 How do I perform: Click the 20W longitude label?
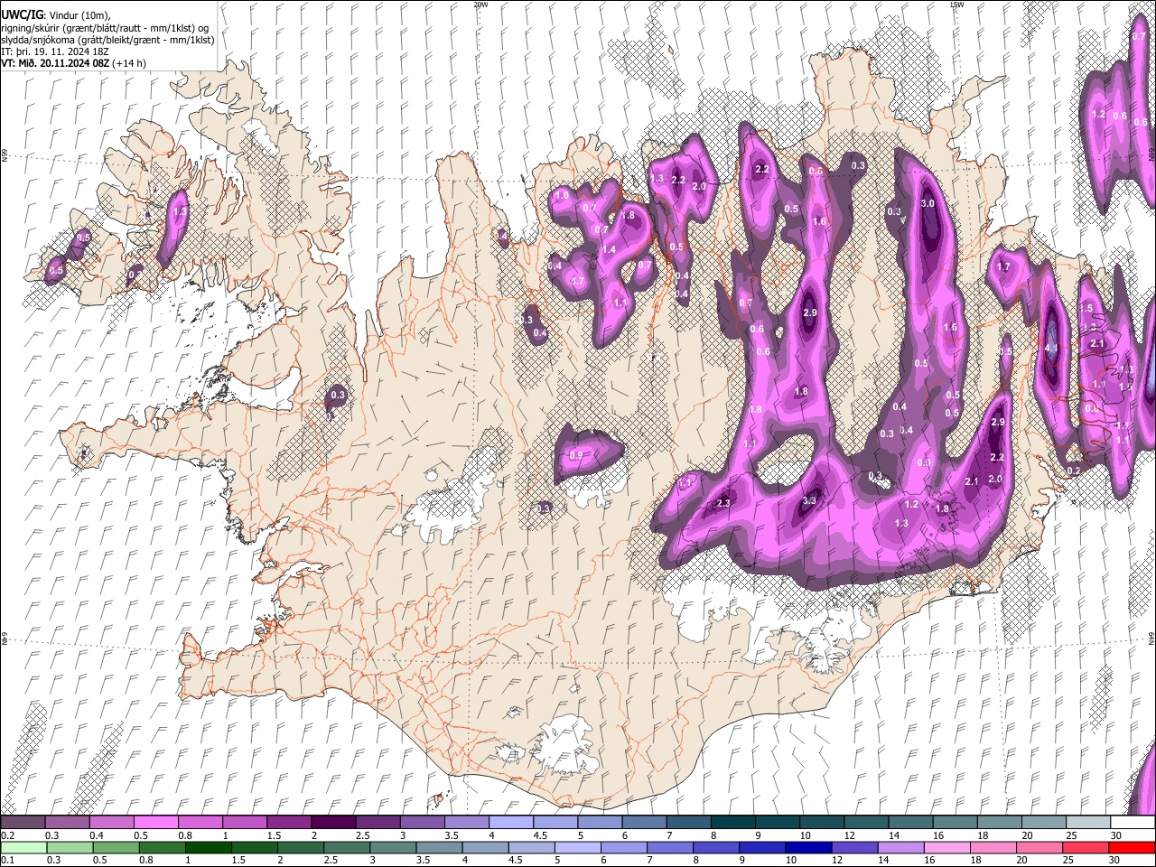click(480, 5)
